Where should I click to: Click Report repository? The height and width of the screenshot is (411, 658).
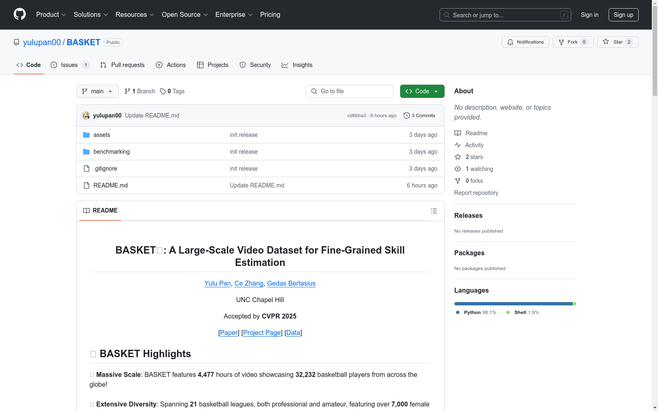[476, 193]
